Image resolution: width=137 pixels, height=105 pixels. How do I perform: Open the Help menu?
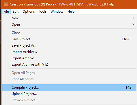point(71,12)
